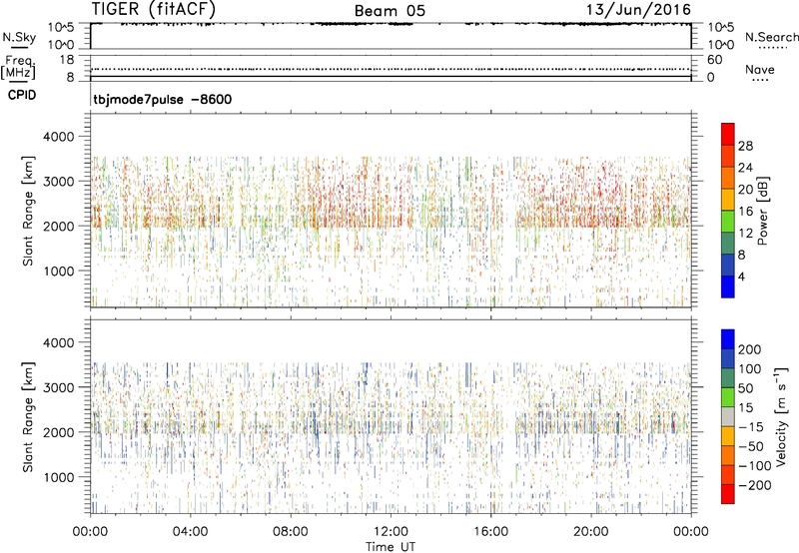The width and height of the screenshot is (799, 553).
Task: Click the 'CPID' row label
Action: click(x=22, y=95)
